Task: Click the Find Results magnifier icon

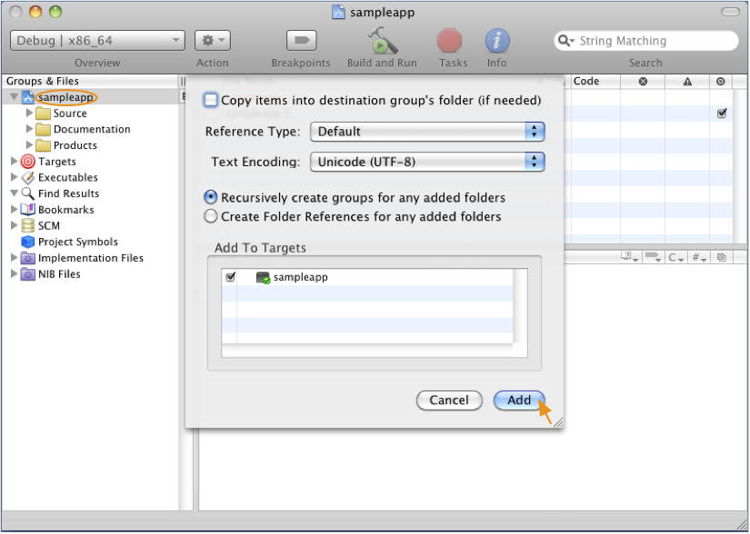Action: 28,193
